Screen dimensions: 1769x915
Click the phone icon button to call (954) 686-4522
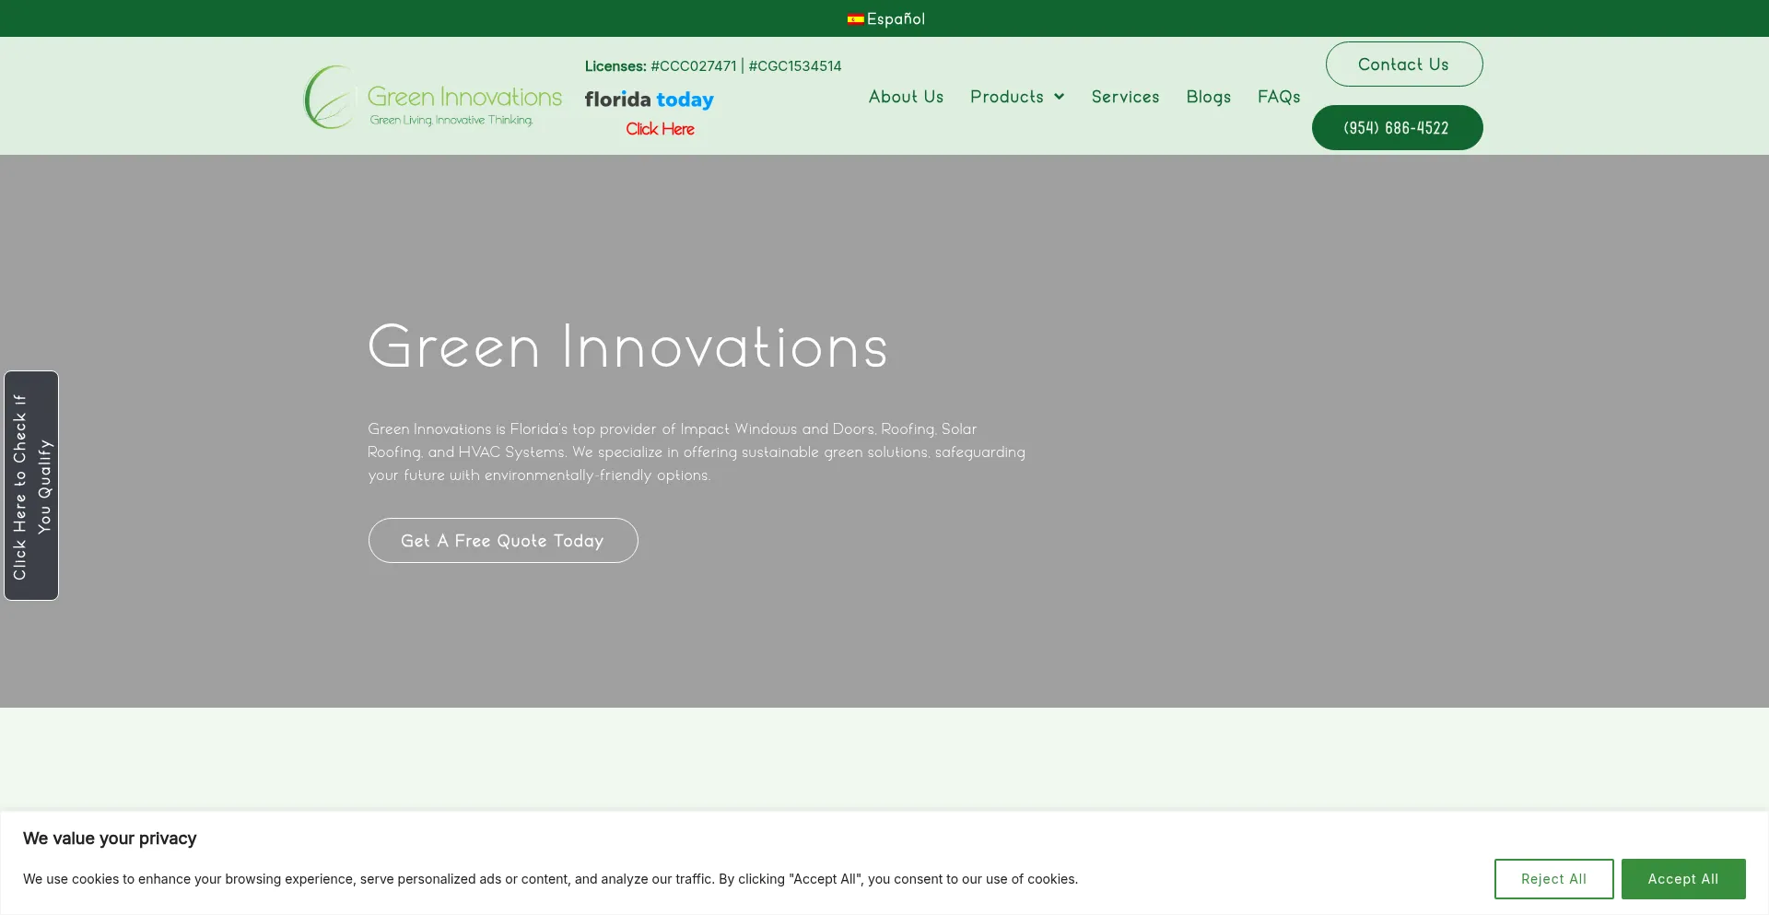pos(1396,127)
